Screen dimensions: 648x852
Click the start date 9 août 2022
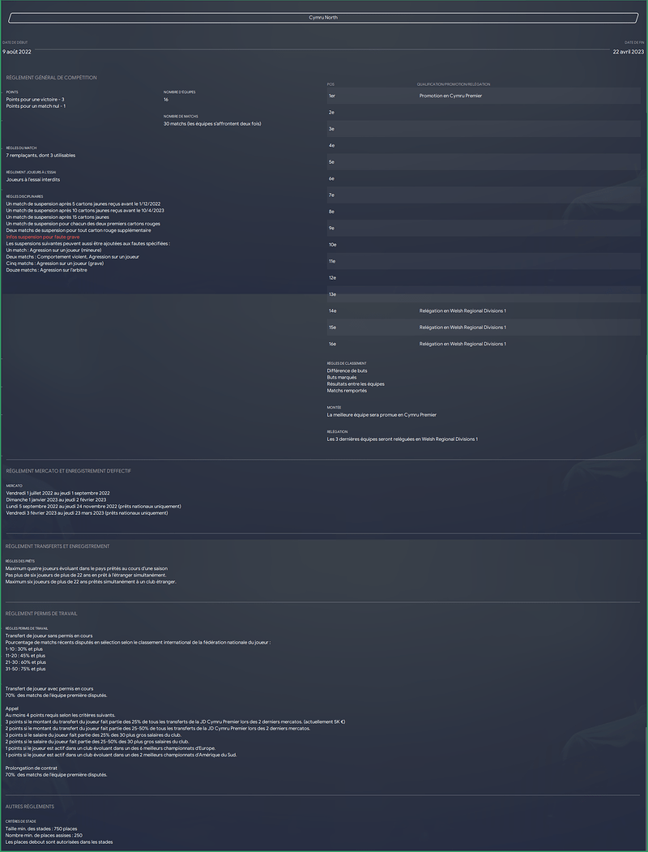[x=17, y=52]
